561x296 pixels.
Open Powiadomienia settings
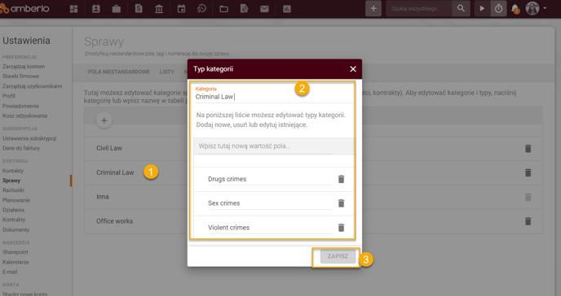point(20,106)
